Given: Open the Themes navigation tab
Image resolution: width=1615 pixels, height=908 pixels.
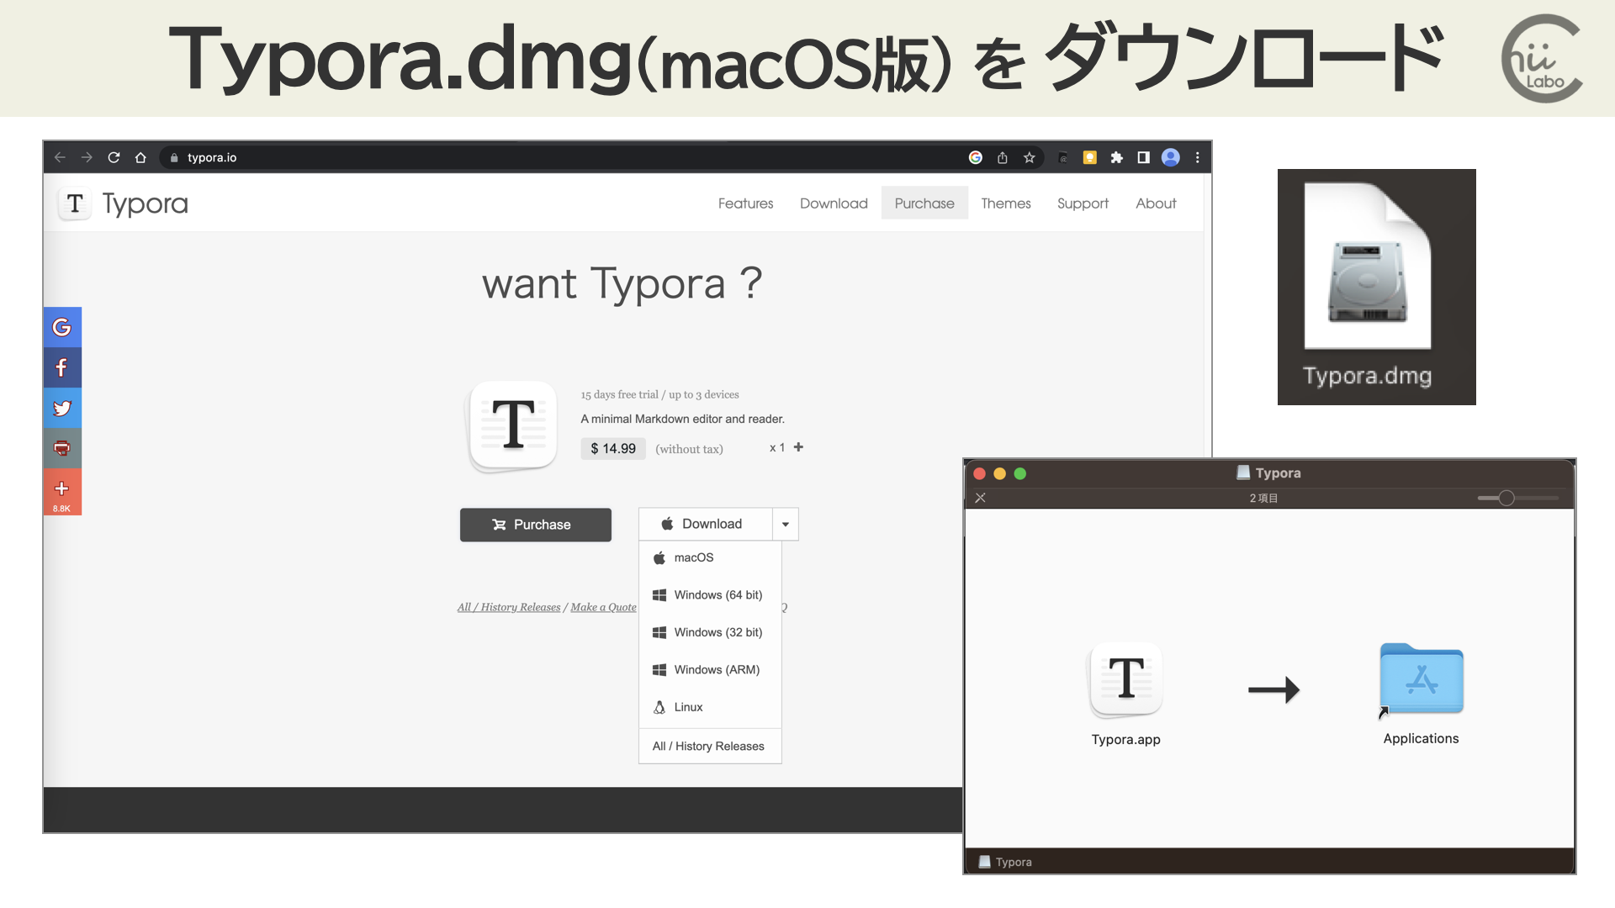Looking at the screenshot, I should tap(1005, 203).
